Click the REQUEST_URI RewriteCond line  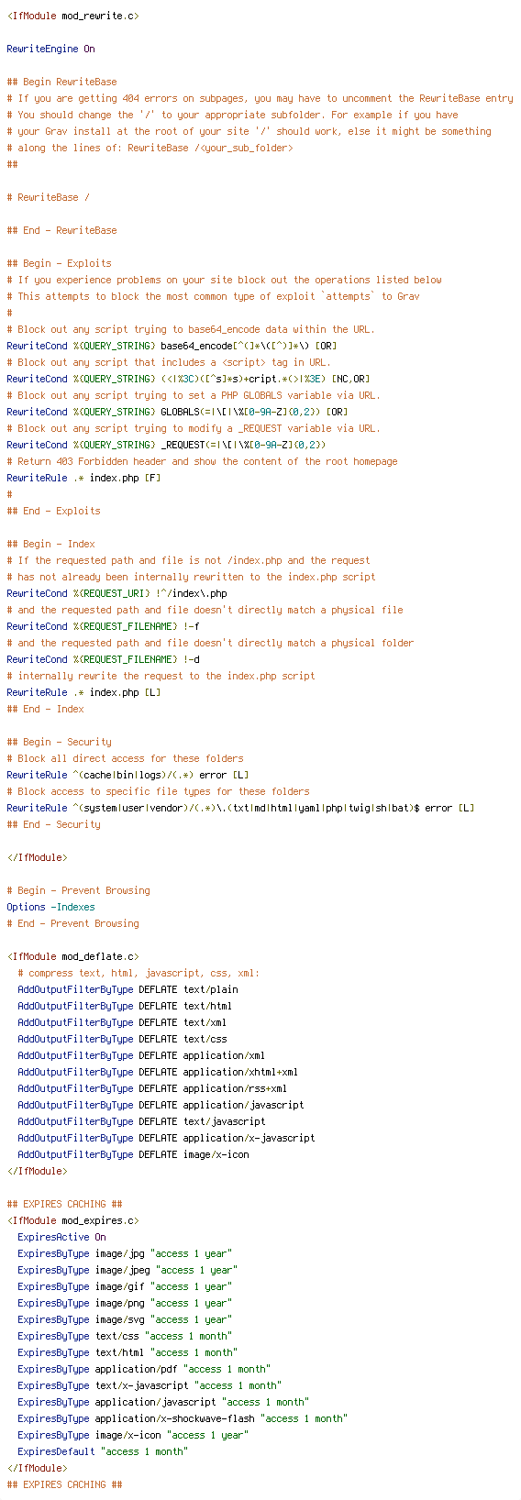click(x=116, y=593)
